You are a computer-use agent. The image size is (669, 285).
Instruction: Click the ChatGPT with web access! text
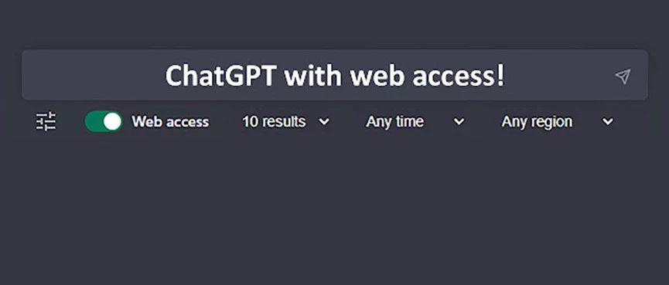pos(335,76)
